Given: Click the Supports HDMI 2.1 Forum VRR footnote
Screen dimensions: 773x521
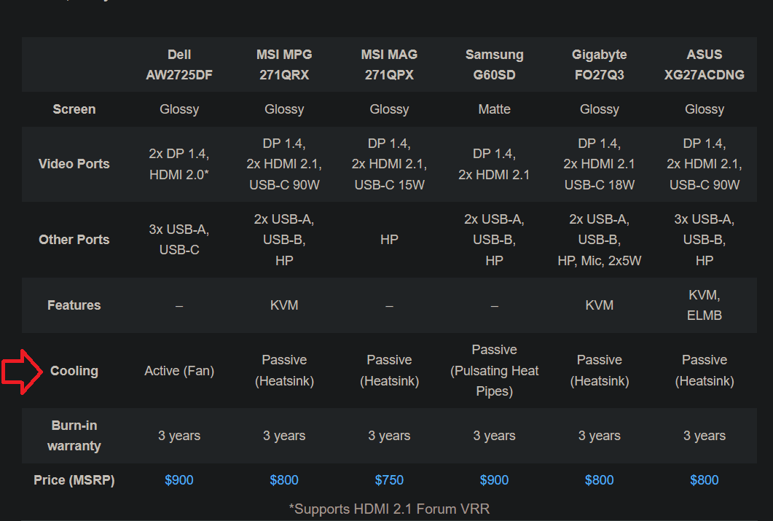Looking at the screenshot, I should 389,509.
